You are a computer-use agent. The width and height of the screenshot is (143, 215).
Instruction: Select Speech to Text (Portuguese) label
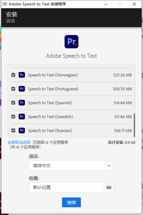(x=53, y=89)
